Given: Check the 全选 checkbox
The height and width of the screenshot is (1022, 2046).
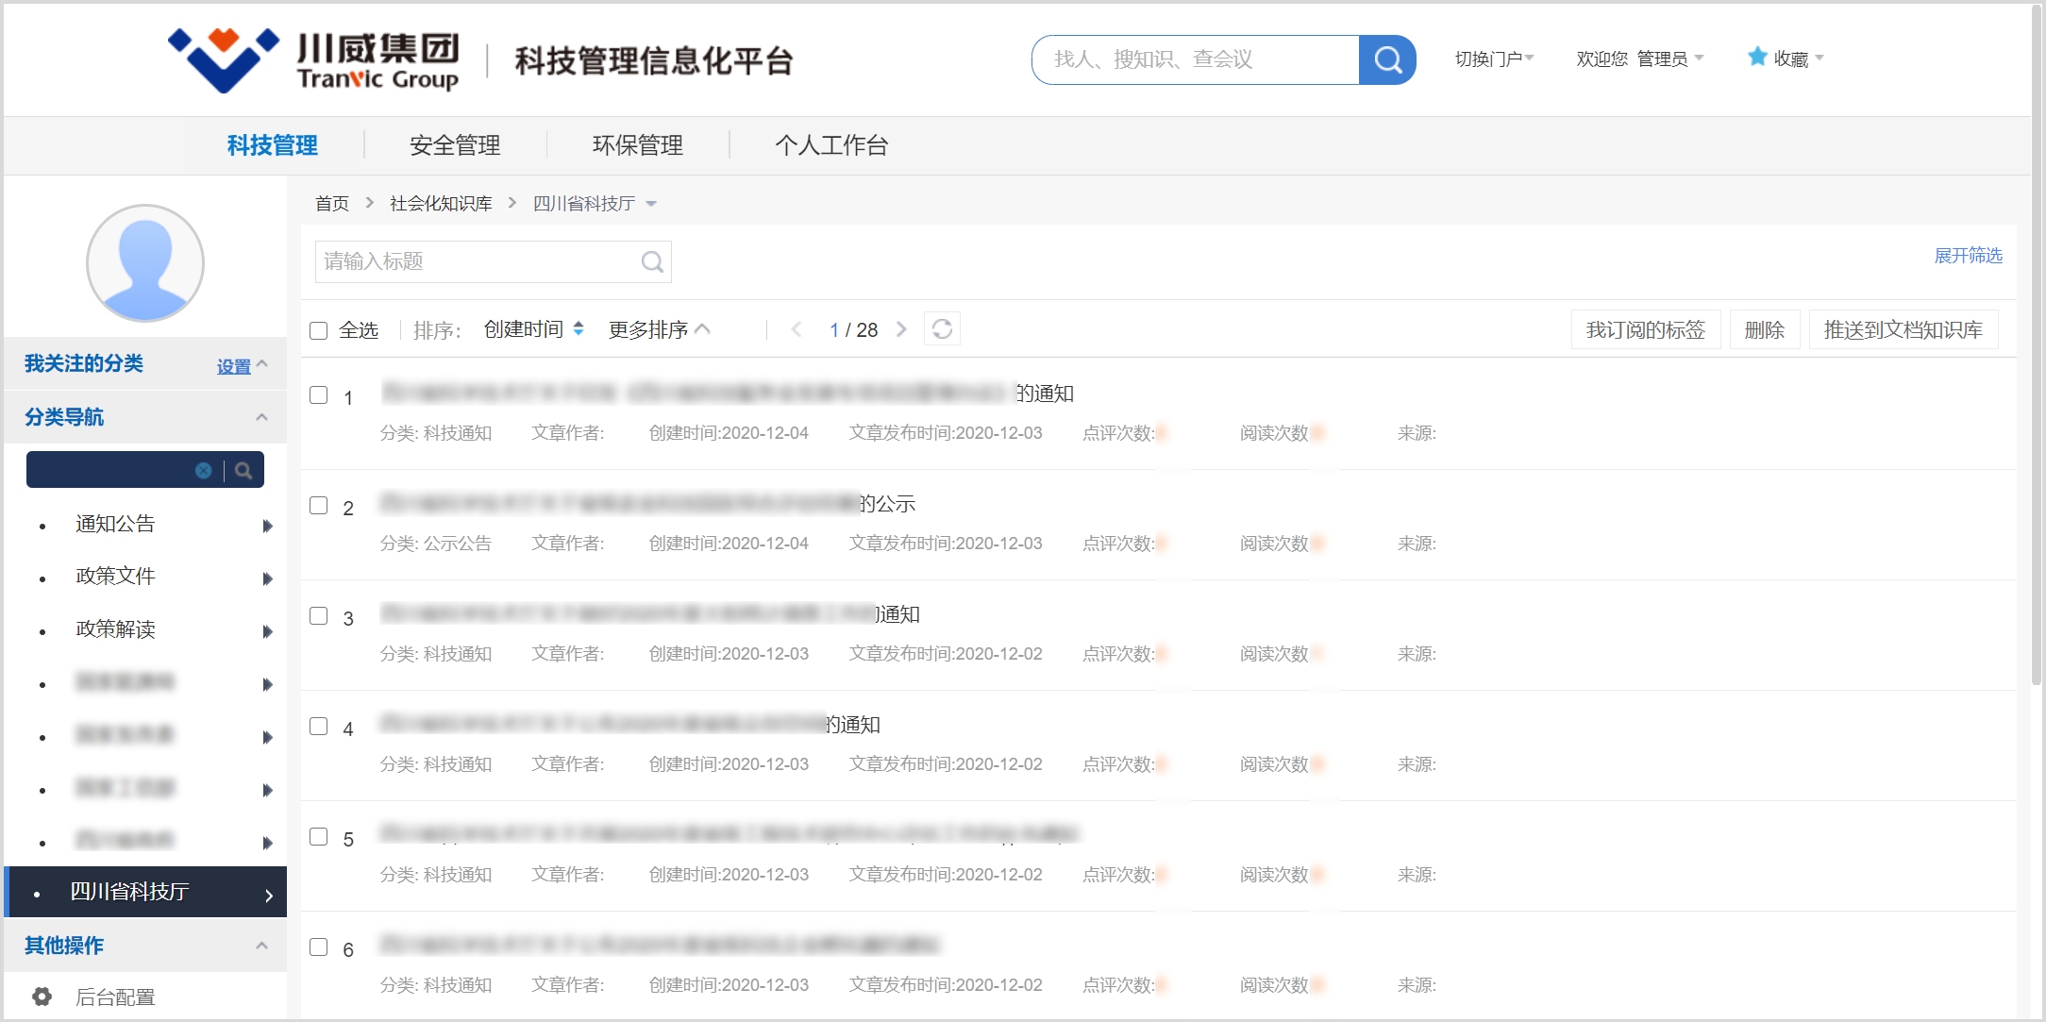Looking at the screenshot, I should click(x=319, y=330).
